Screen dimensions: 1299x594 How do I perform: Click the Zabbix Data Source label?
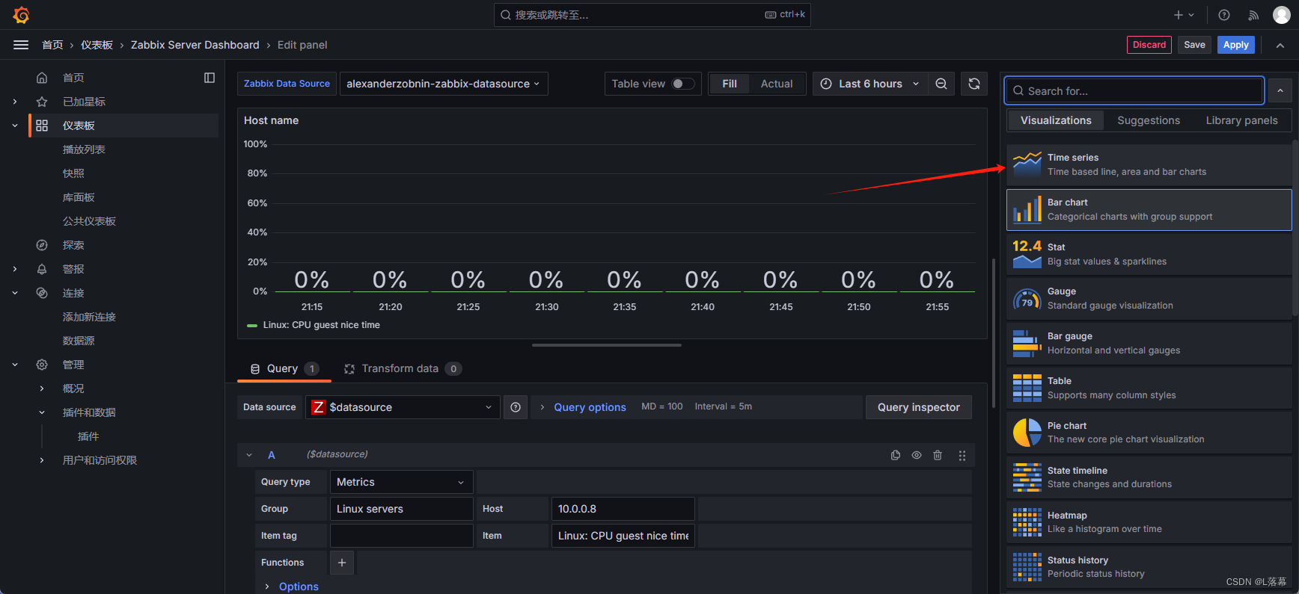(287, 84)
